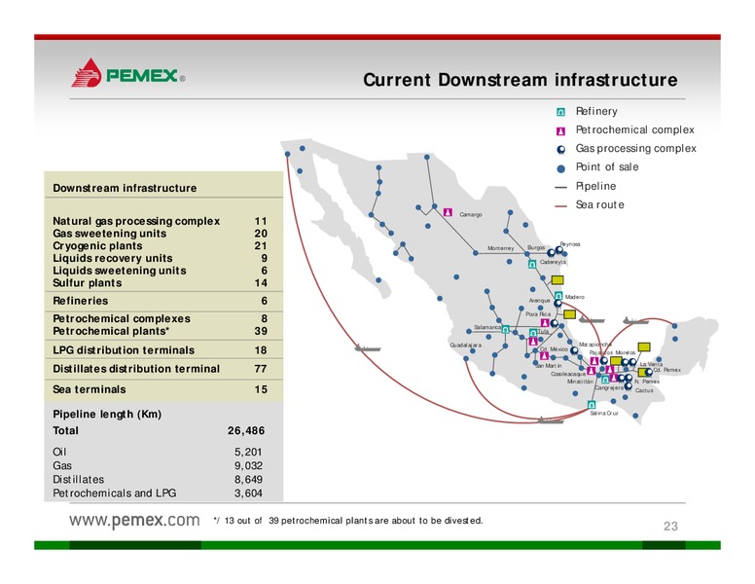The width and height of the screenshot is (755, 584).
Task: Select 'LPG distribution terminals' row label
Action: 124,350
